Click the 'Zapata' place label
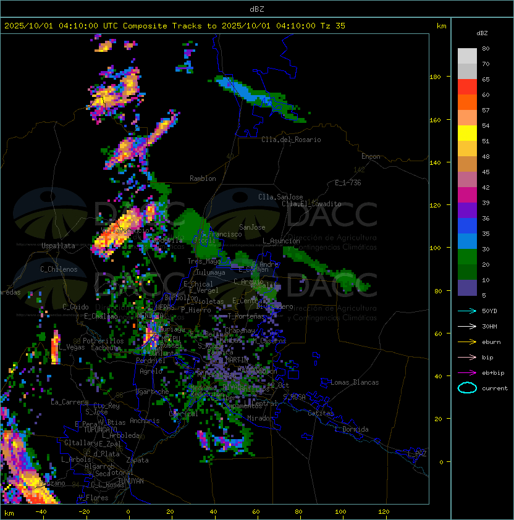 (x=137, y=460)
